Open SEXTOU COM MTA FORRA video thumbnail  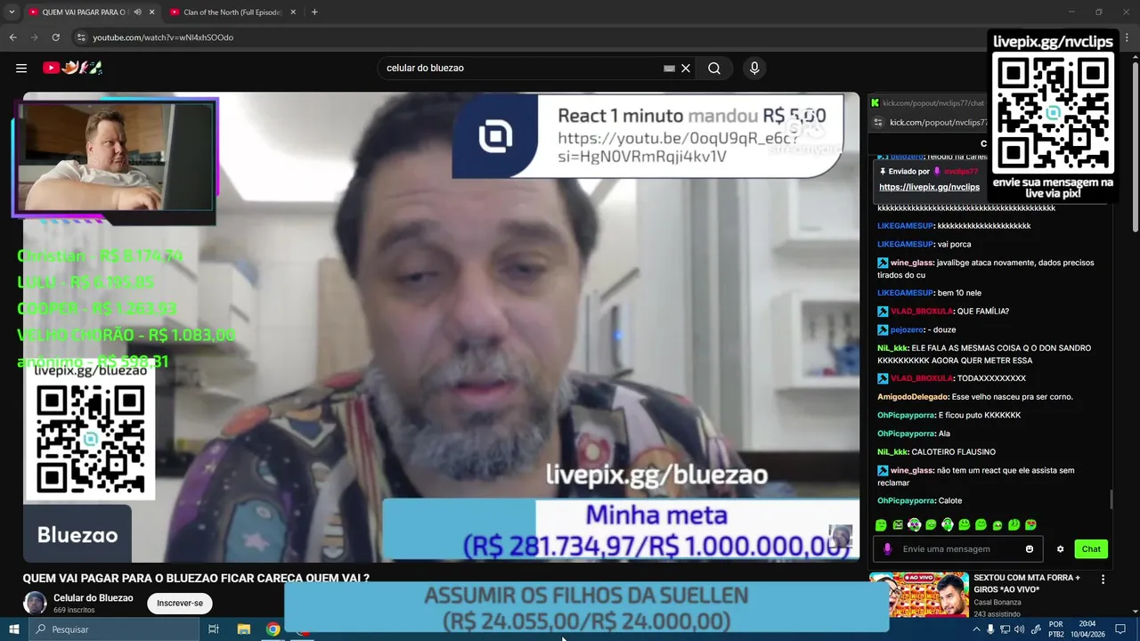point(918,595)
